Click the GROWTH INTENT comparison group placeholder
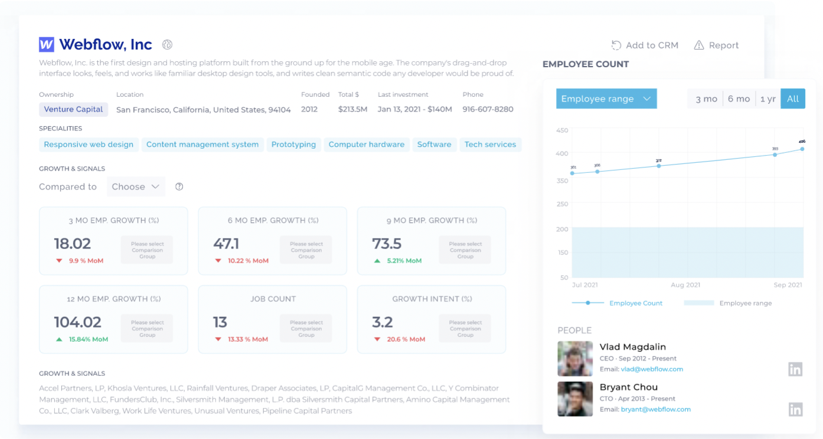The width and height of the screenshot is (823, 439). (x=465, y=329)
